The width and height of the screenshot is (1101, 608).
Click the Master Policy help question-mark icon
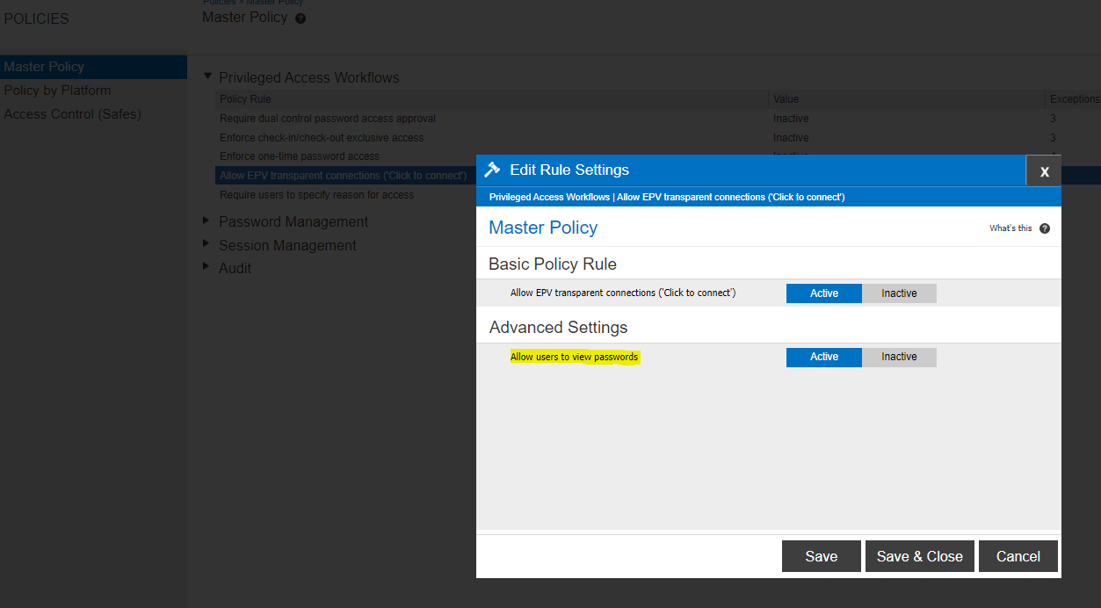tap(301, 18)
